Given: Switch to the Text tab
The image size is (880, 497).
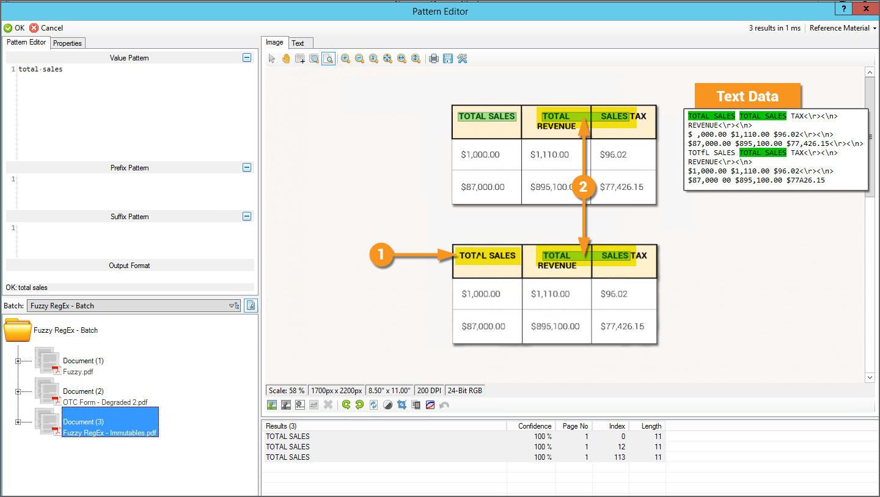Looking at the screenshot, I should coord(298,43).
